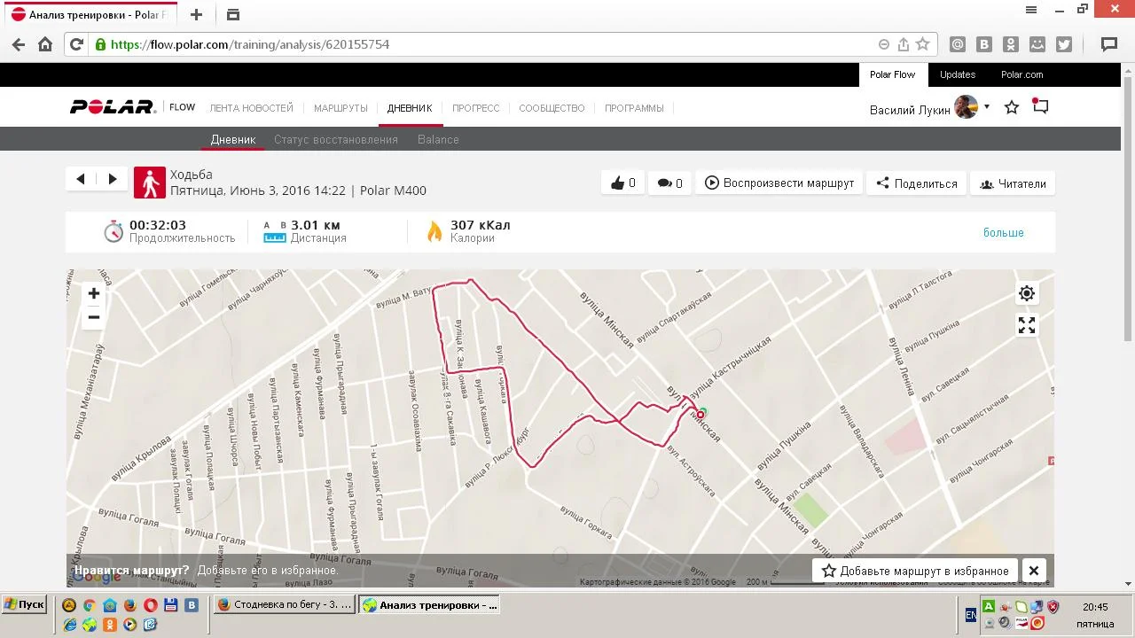The image size is (1135, 638).
Task: Open the browser main menu (hamburger)
Action: [1031, 10]
